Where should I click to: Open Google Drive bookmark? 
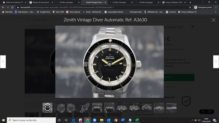pos(43,12)
